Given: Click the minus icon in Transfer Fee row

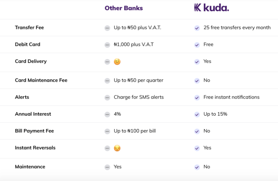Looking at the screenshot, I should pyautogui.click(x=107, y=28).
